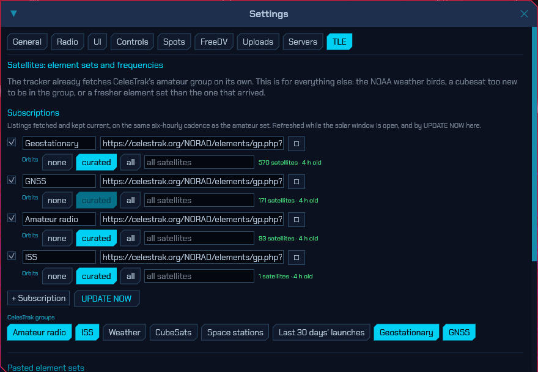Click the 'Pasted element sets' heading

[x=46, y=368]
